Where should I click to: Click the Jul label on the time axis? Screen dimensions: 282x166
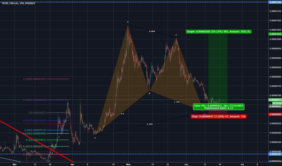[242, 164]
